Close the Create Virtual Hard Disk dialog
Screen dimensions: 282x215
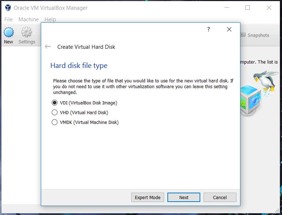click(x=229, y=29)
